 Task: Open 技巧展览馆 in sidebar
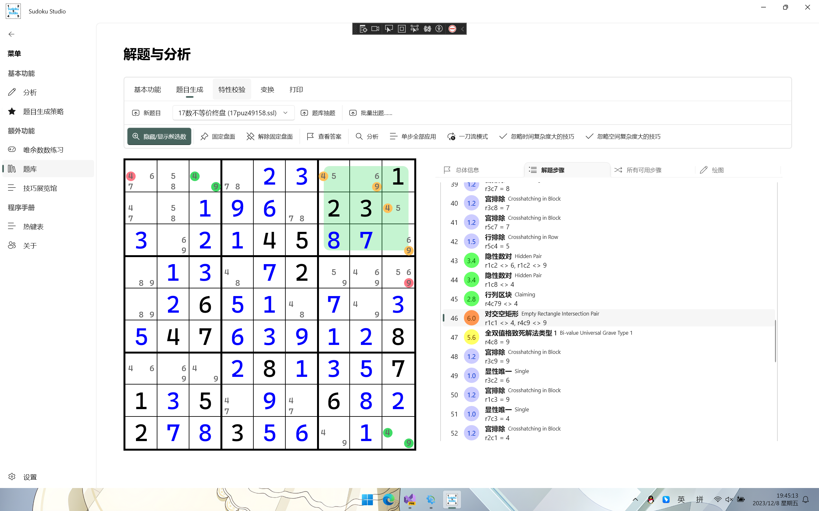point(48,188)
